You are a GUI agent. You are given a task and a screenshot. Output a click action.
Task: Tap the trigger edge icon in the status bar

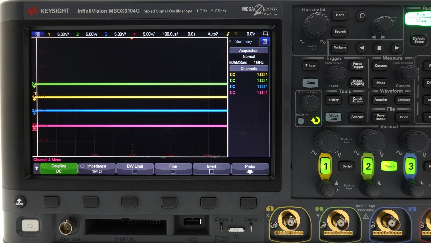click(228, 34)
